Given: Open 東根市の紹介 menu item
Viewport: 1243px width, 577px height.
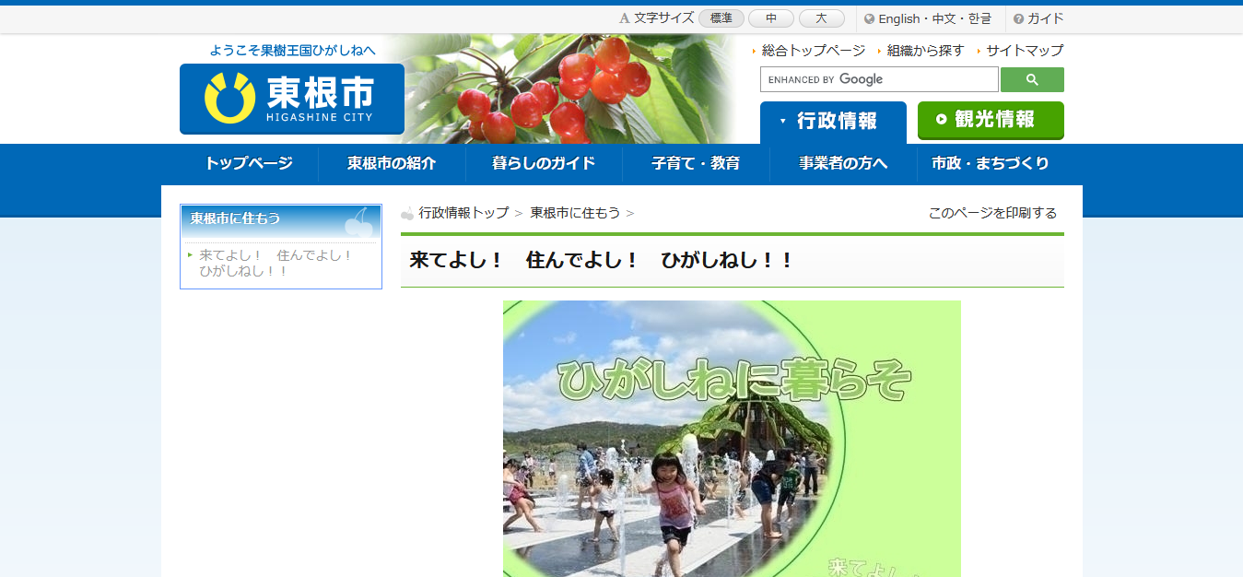Looking at the screenshot, I should click(x=392, y=164).
